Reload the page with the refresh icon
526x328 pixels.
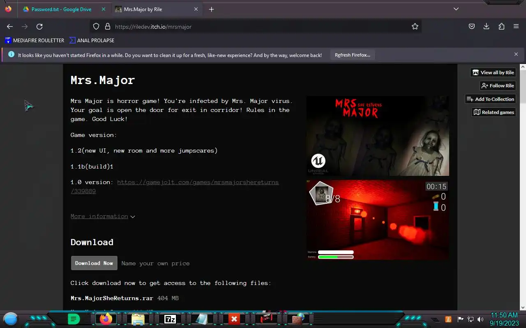pyautogui.click(x=39, y=26)
